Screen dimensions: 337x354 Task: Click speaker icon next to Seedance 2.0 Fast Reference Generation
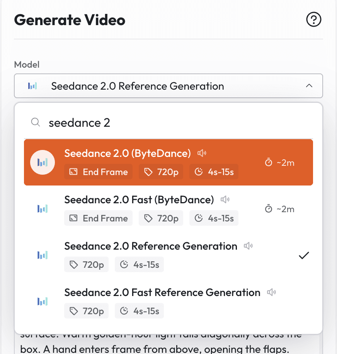pos(271,293)
